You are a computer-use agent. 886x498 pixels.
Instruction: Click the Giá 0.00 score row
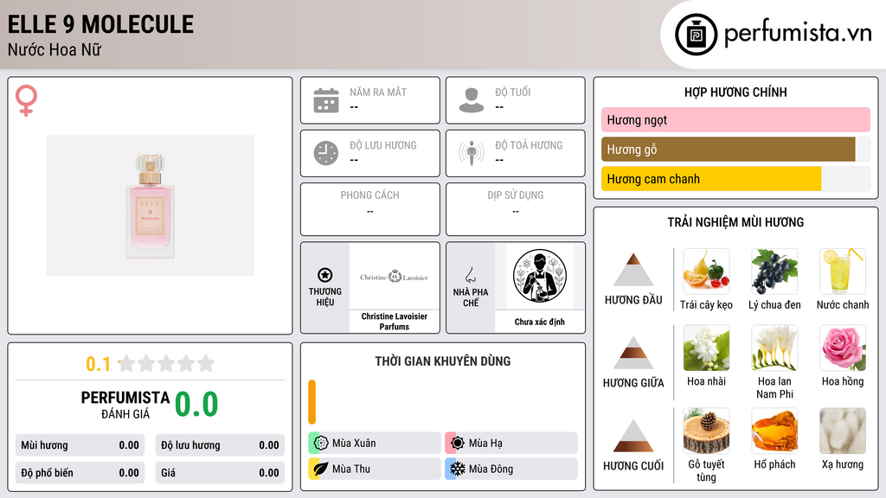(220, 473)
